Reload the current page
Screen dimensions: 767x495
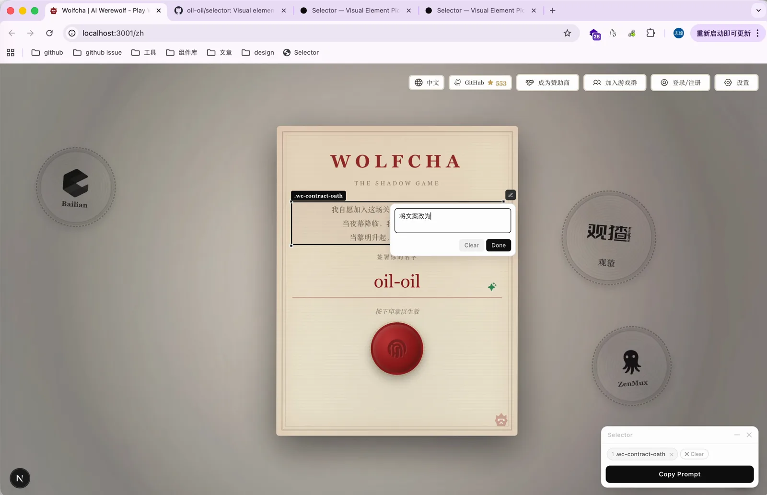(49, 33)
